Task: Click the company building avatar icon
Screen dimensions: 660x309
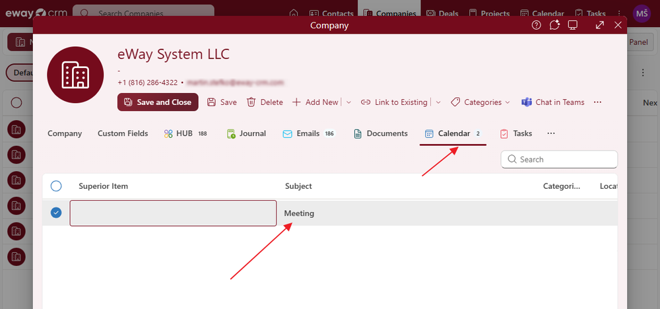Action: pyautogui.click(x=75, y=75)
